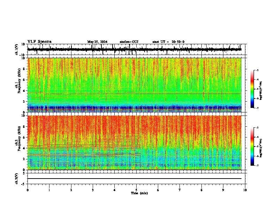Click the ch.3 flat voltage line
The height and width of the screenshot is (213, 276).
pos(135,179)
